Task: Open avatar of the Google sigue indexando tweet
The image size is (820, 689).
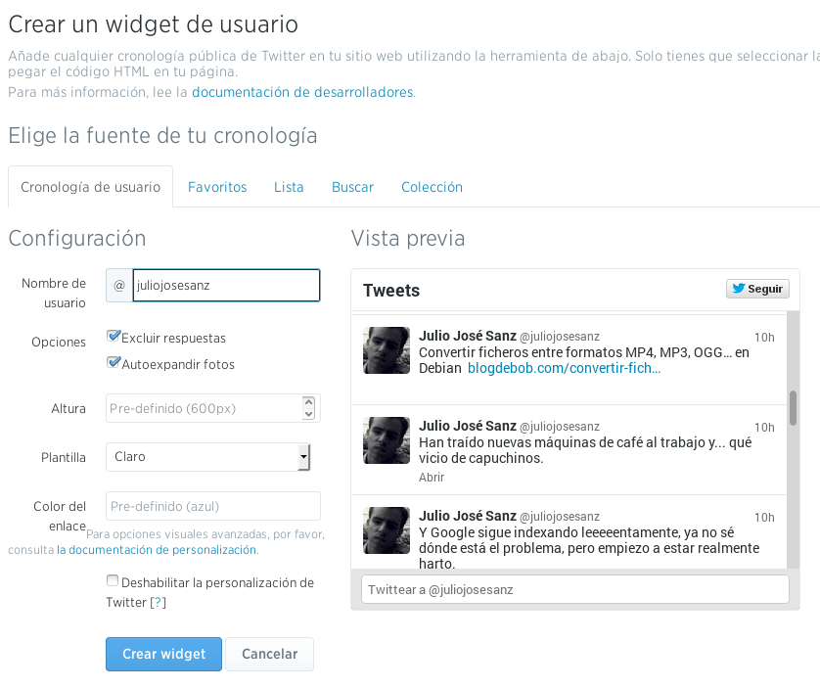Action: tap(387, 530)
